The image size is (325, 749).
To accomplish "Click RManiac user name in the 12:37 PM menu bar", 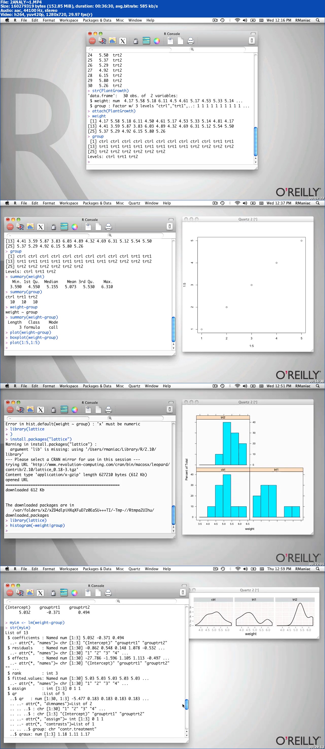I will tap(303, 203).
